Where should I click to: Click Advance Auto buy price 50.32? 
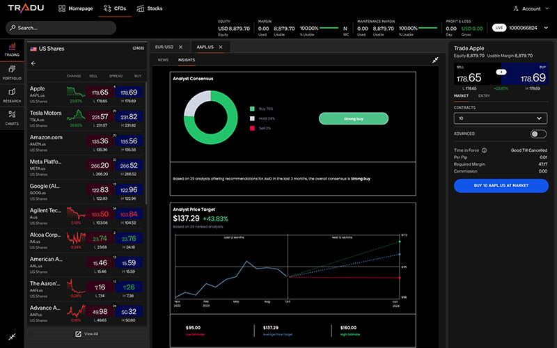click(x=129, y=311)
